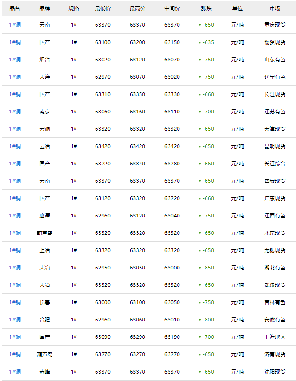The width and height of the screenshot is (296, 381).
Task: Open the 1#铜 link in the 广东现货 row
Action: click(15, 198)
